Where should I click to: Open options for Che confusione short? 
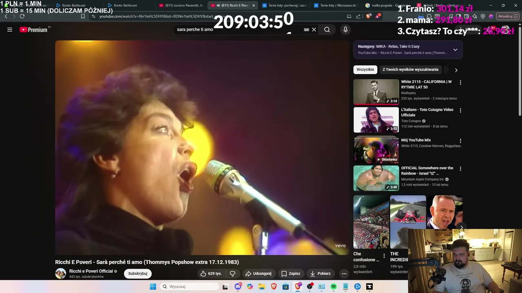click(384, 256)
